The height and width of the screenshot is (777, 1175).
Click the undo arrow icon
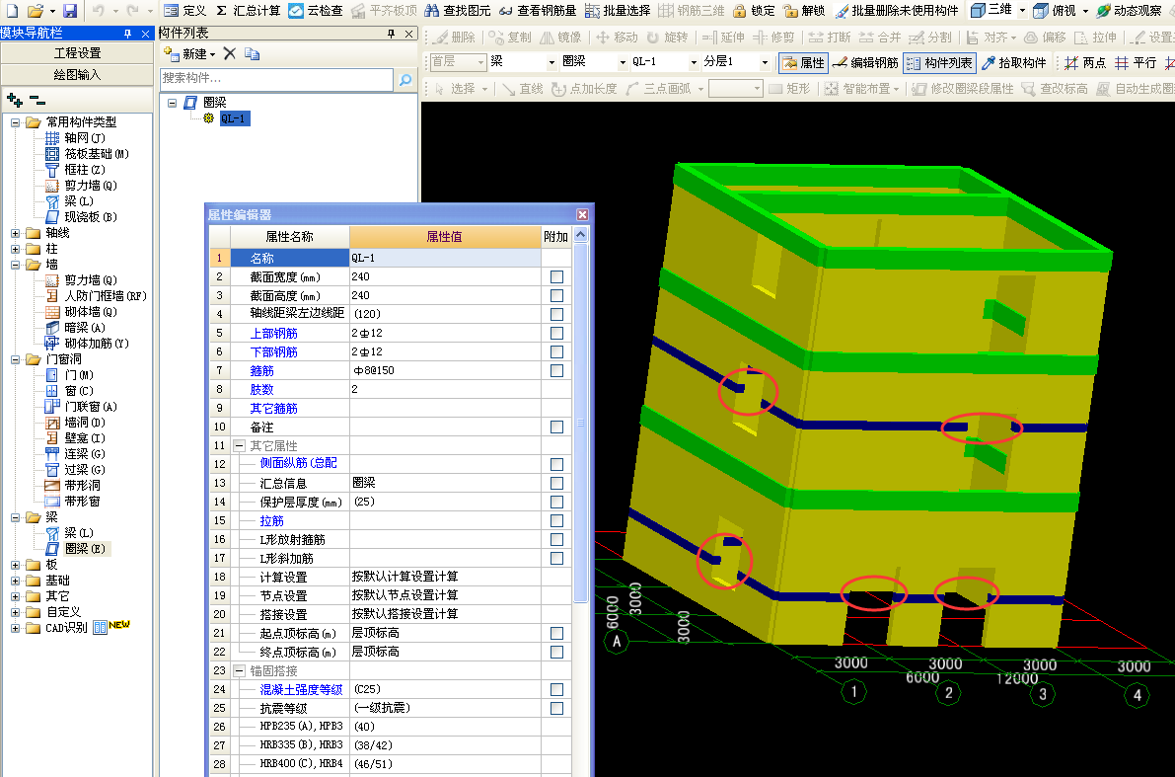pos(99,11)
